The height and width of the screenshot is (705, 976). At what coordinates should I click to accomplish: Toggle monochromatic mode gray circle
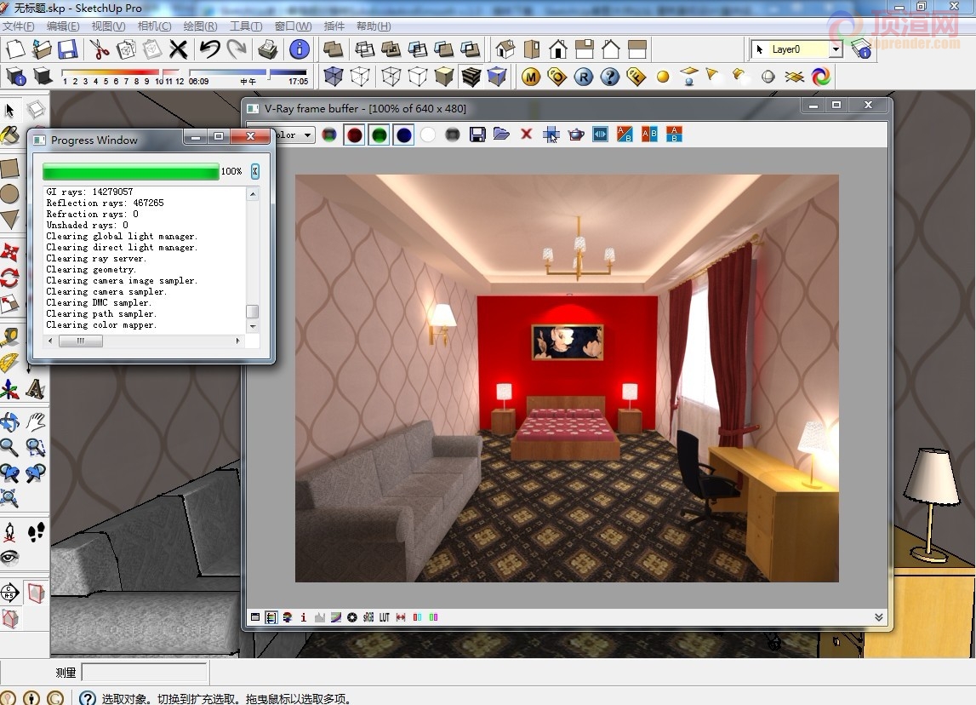point(453,135)
